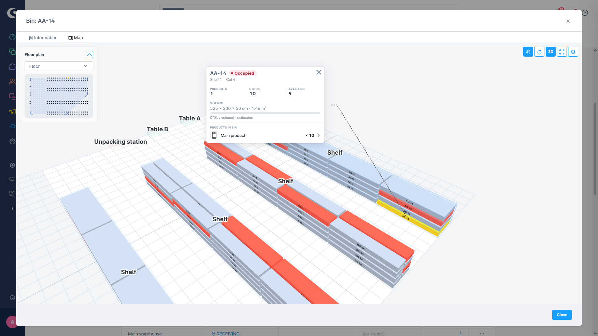This screenshot has width=598, height=336.
Task: Expand the Main product row chevron
Action: click(318, 135)
